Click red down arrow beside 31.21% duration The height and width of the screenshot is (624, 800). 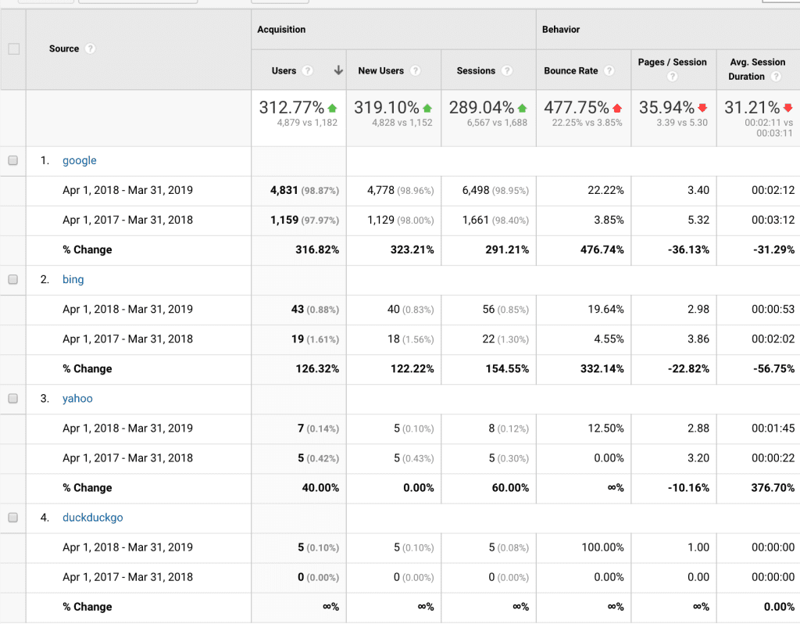788,108
